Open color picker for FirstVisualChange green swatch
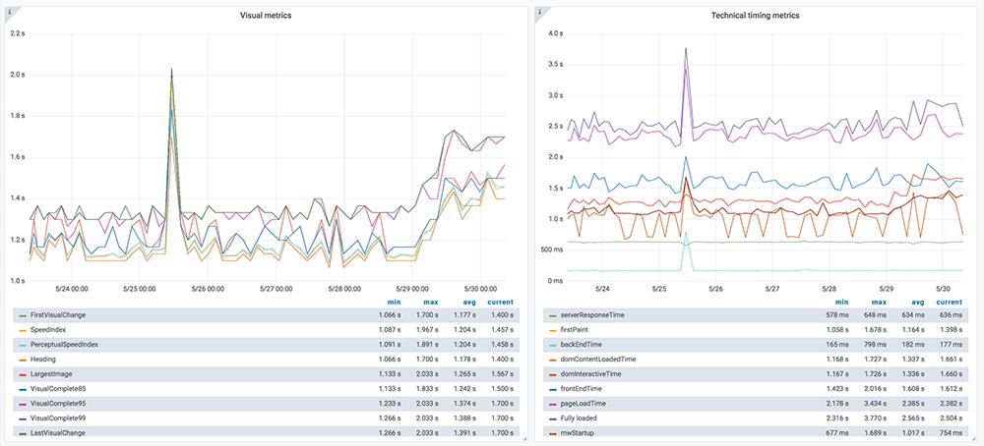 pos(24,315)
